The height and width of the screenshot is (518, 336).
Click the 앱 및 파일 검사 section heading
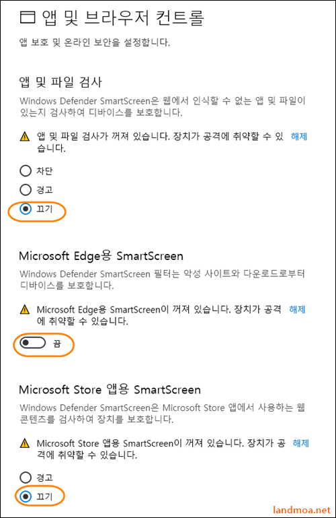60,82
